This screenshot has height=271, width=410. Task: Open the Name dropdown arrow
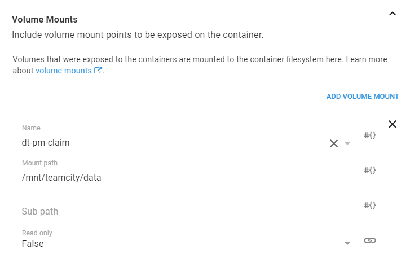pyautogui.click(x=347, y=143)
